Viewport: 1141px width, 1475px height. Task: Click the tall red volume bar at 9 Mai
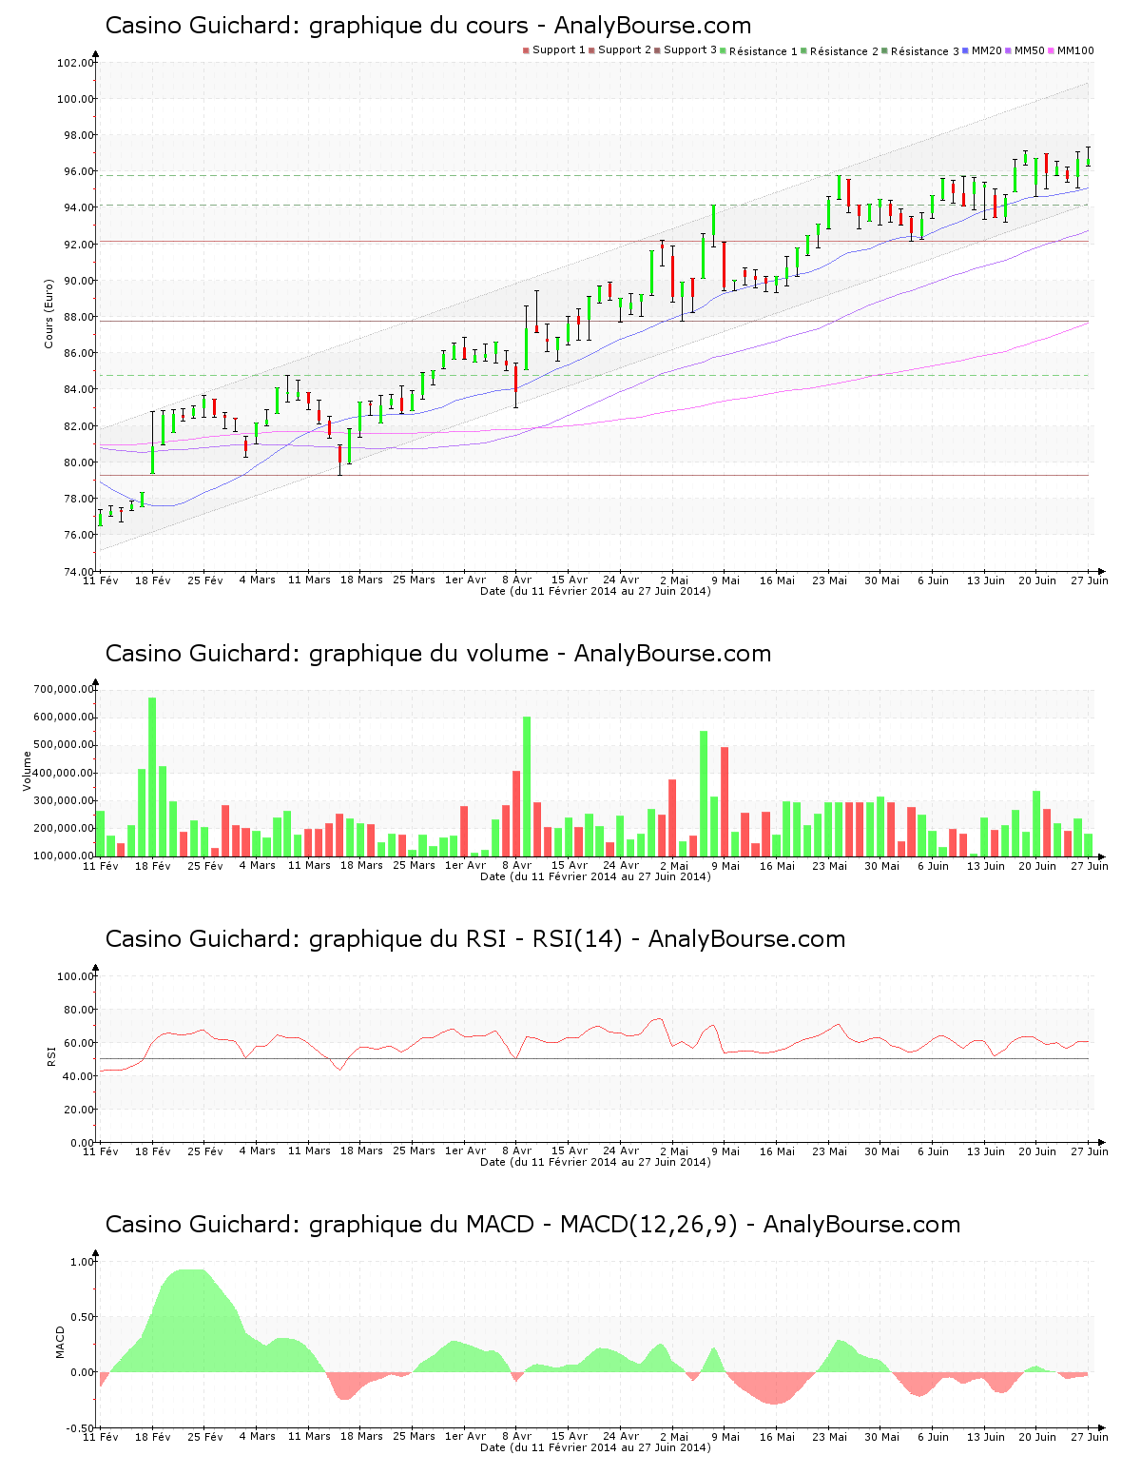click(725, 801)
